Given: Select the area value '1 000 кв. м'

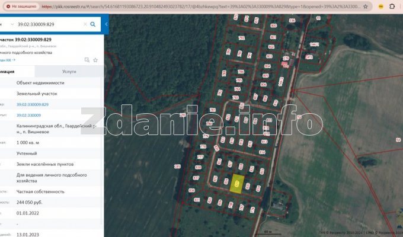Looking at the screenshot, I should pos(28,142).
